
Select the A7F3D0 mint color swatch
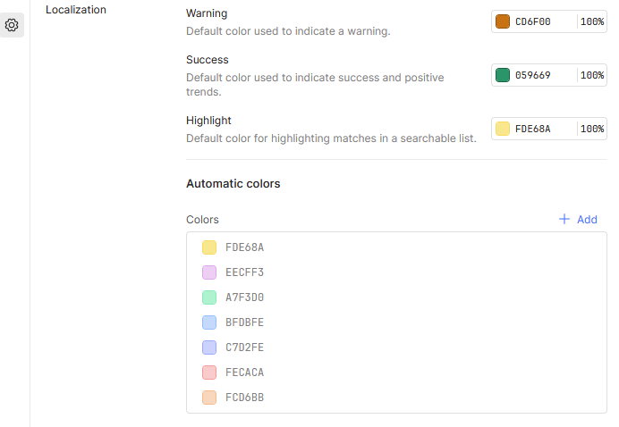(209, 297)
